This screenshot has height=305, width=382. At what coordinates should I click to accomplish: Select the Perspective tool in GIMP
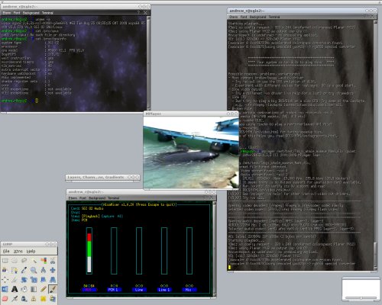click(x=53, y=280)
